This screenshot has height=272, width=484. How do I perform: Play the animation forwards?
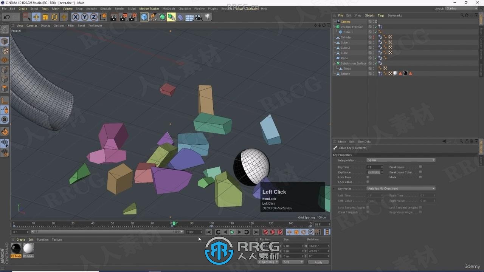(x=232, y=232)
